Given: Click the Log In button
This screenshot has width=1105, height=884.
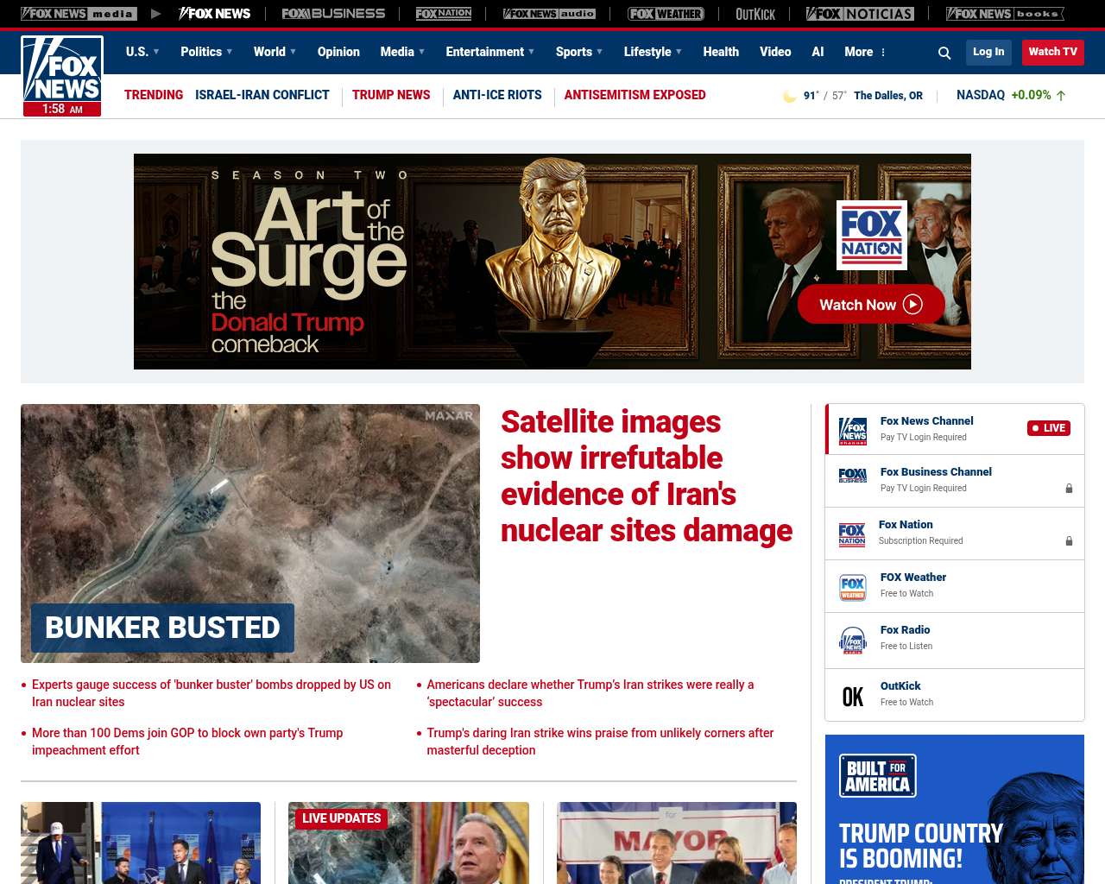Looking at the screenshot, I should click(x=988, y=52).
